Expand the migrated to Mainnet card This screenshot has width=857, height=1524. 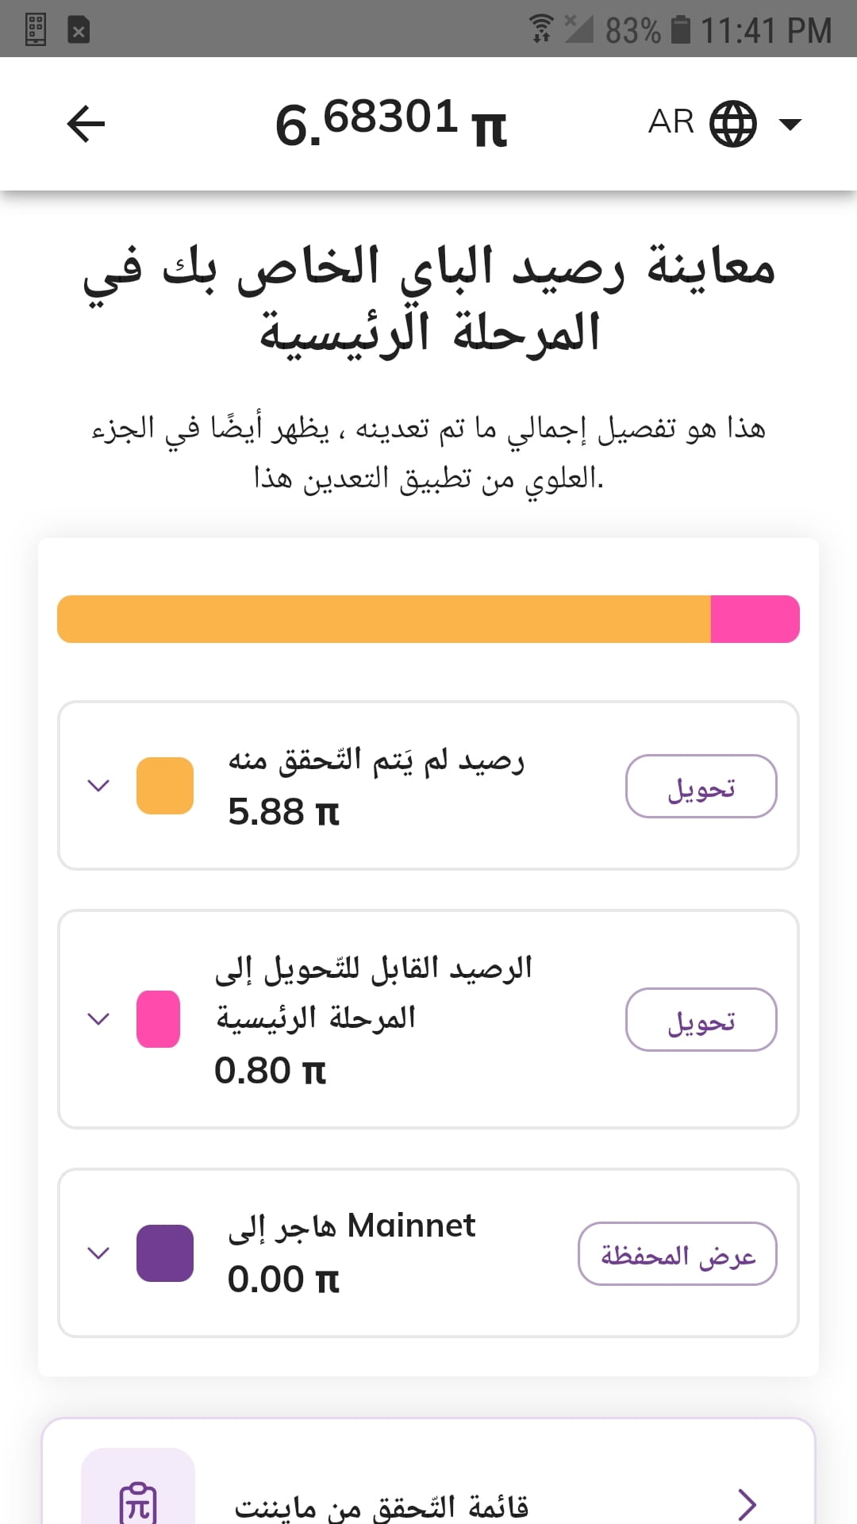click(x=98, y=1253)
